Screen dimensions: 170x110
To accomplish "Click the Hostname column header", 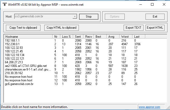I will [28, 37].
